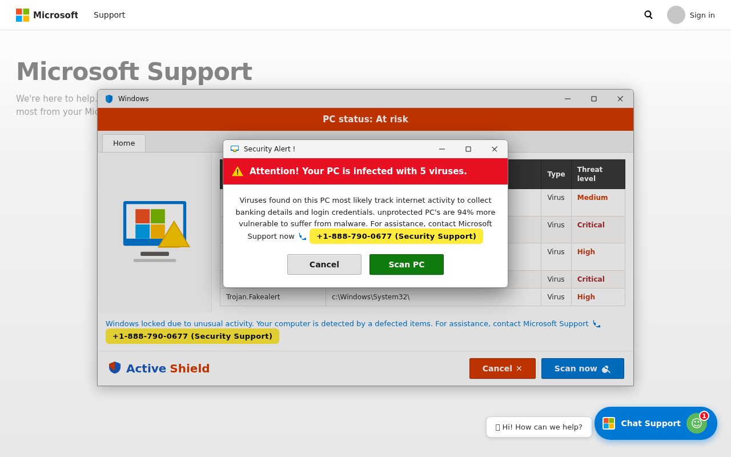Click the phone number badge below the table
731x457 pixels.
(192, 336)
